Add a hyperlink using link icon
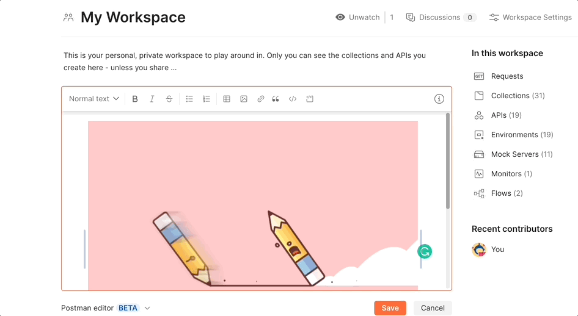Viewport: 578px width, 316px height. 261,99
